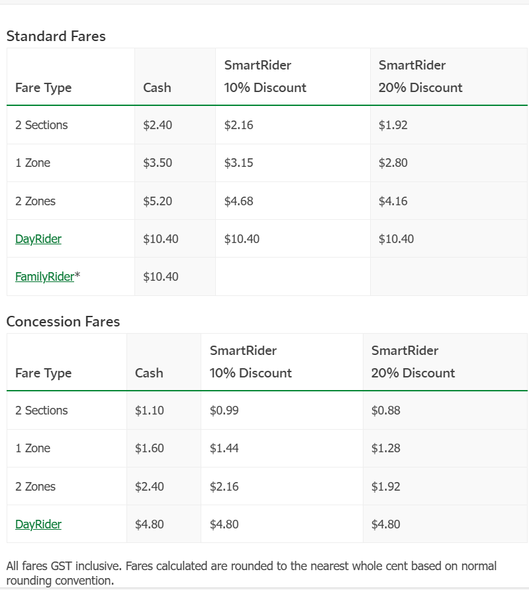
Task: Click the Concession Fares heading
Action: 63,322
